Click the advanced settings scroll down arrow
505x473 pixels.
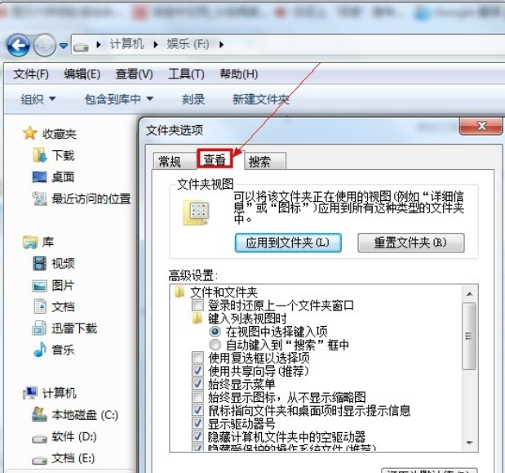click(469, 443)
